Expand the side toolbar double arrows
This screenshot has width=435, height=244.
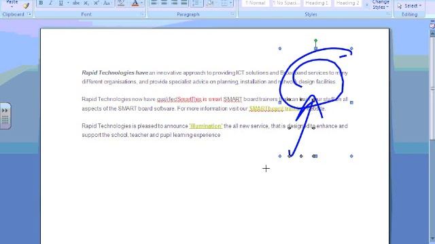[5, 110]
